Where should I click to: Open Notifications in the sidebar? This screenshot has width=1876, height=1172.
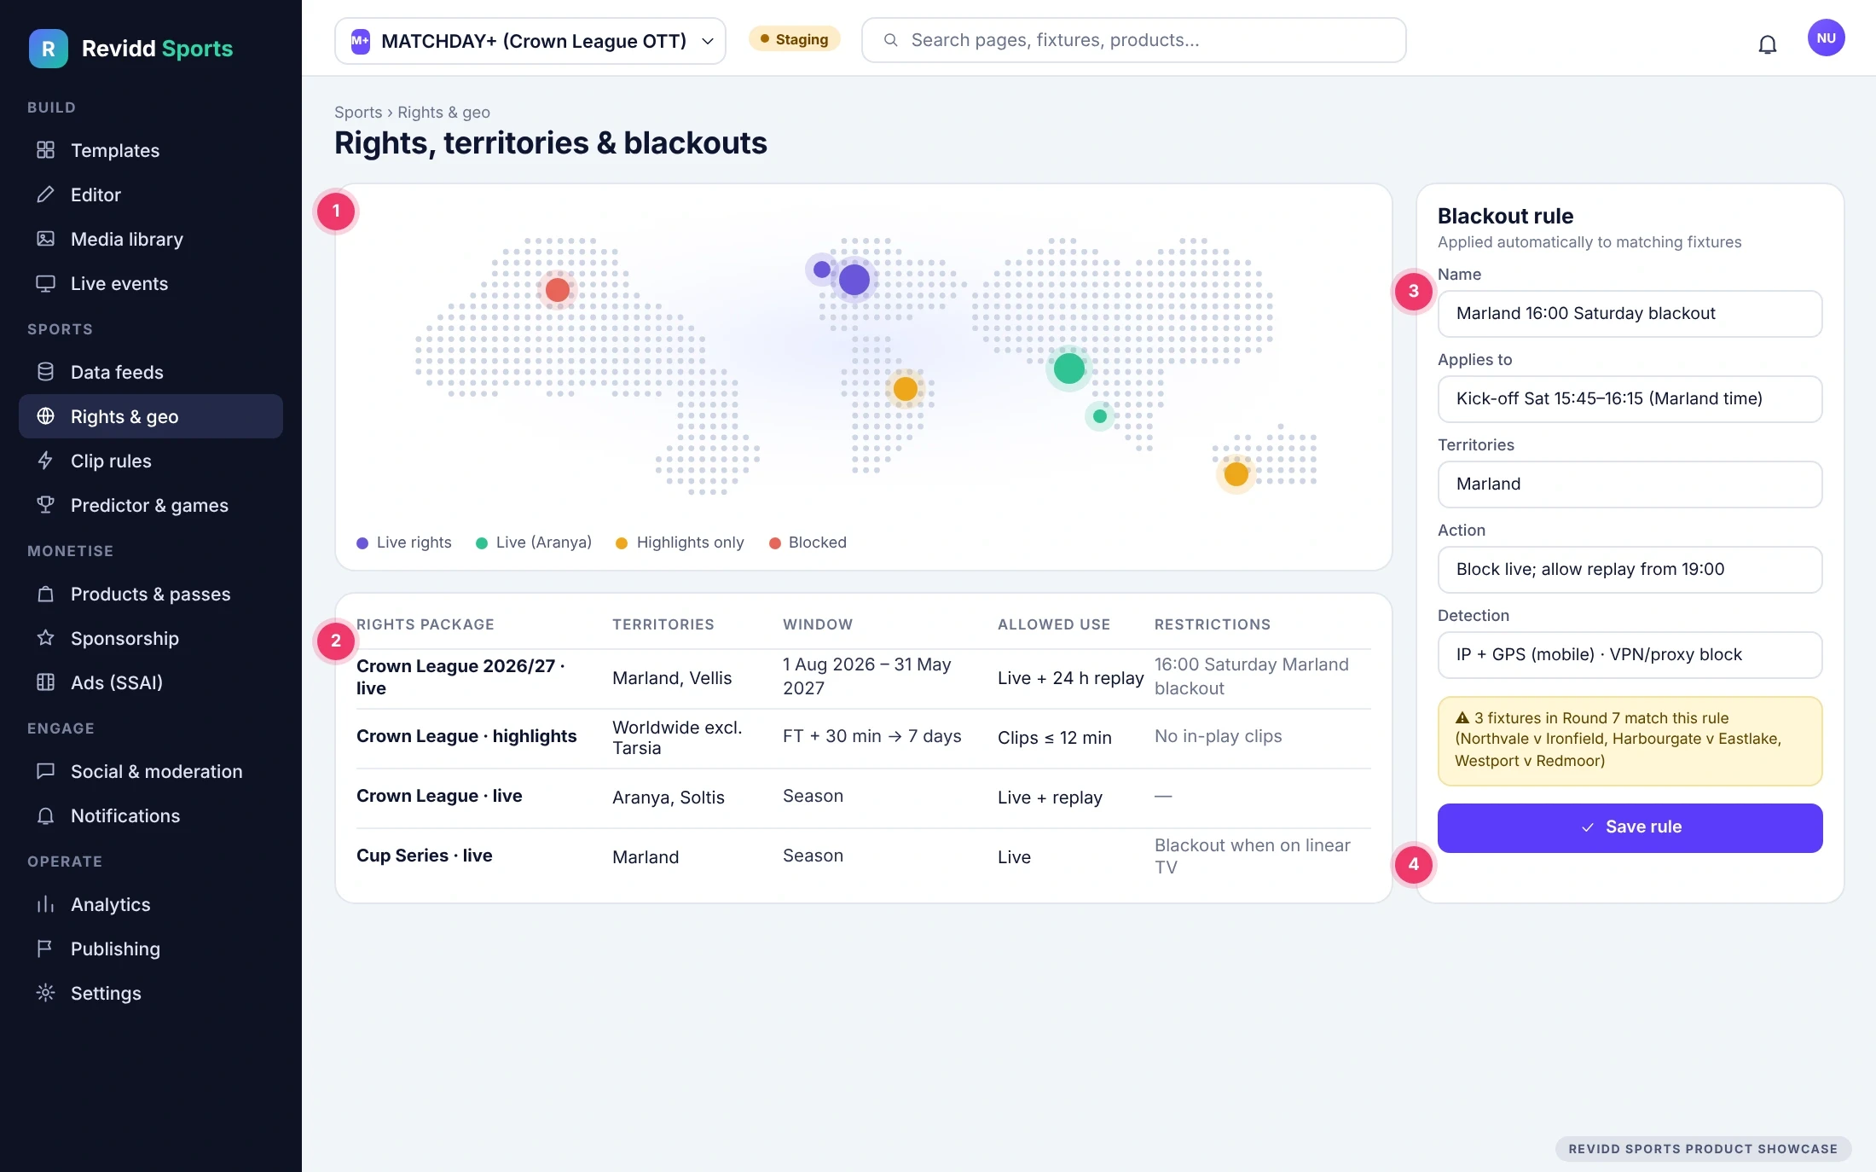point(151,815)
